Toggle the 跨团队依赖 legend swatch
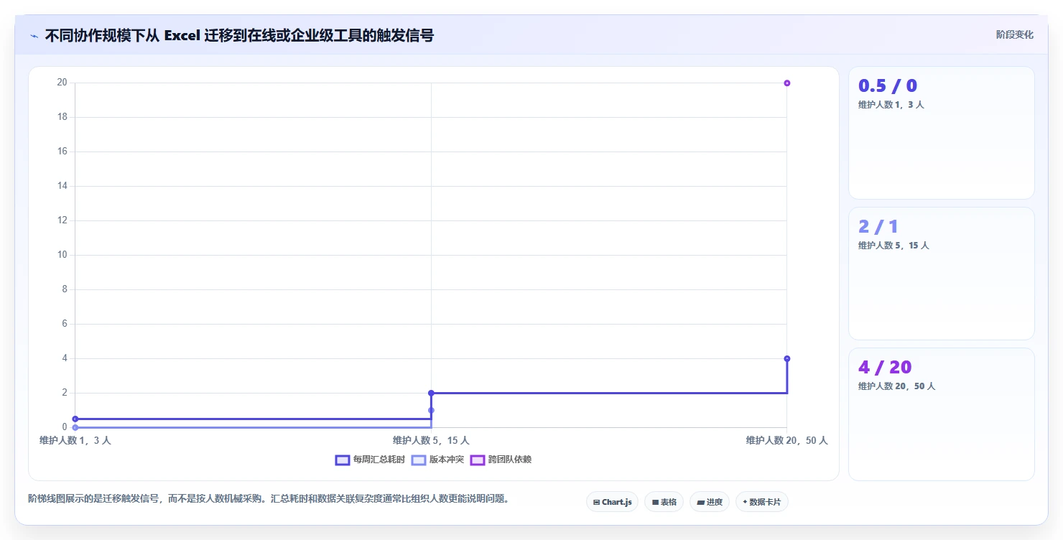The image size is (1063, 540). tap(478, 460)
